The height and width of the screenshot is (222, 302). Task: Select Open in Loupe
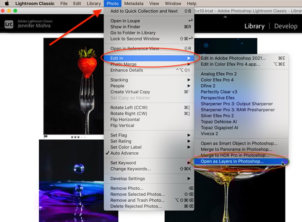point(149,21)
